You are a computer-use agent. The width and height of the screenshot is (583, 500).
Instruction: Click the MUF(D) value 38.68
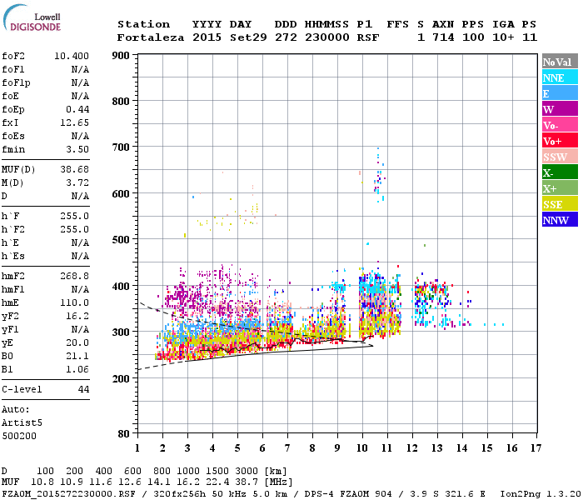pos(74,169)
